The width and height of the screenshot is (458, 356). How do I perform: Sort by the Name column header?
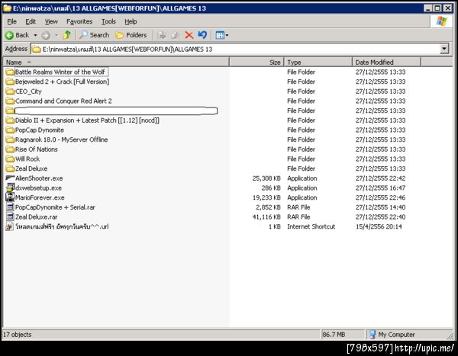(x=116, y=63)
